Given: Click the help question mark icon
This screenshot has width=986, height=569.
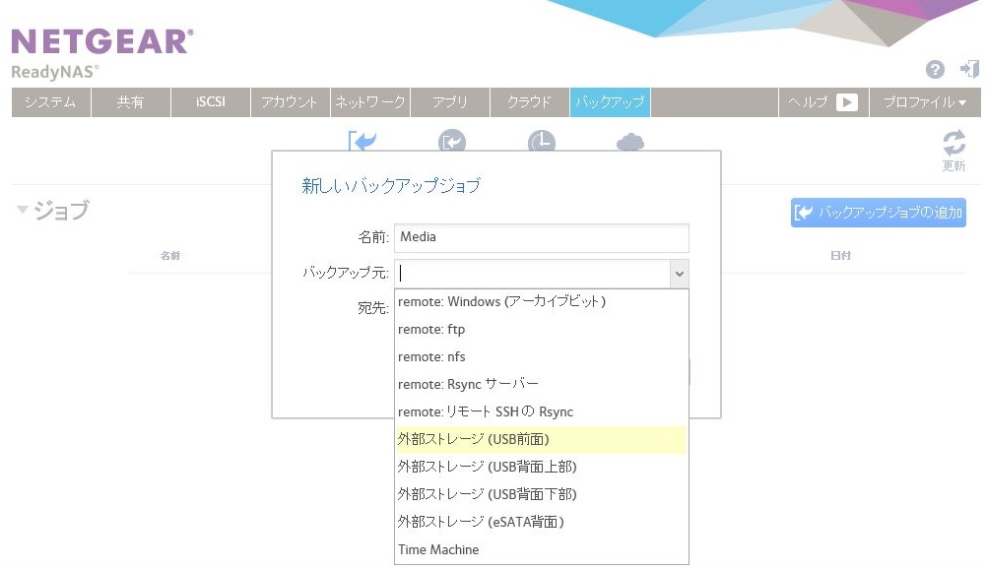Looking at the screenshot, I should (935, 69).
